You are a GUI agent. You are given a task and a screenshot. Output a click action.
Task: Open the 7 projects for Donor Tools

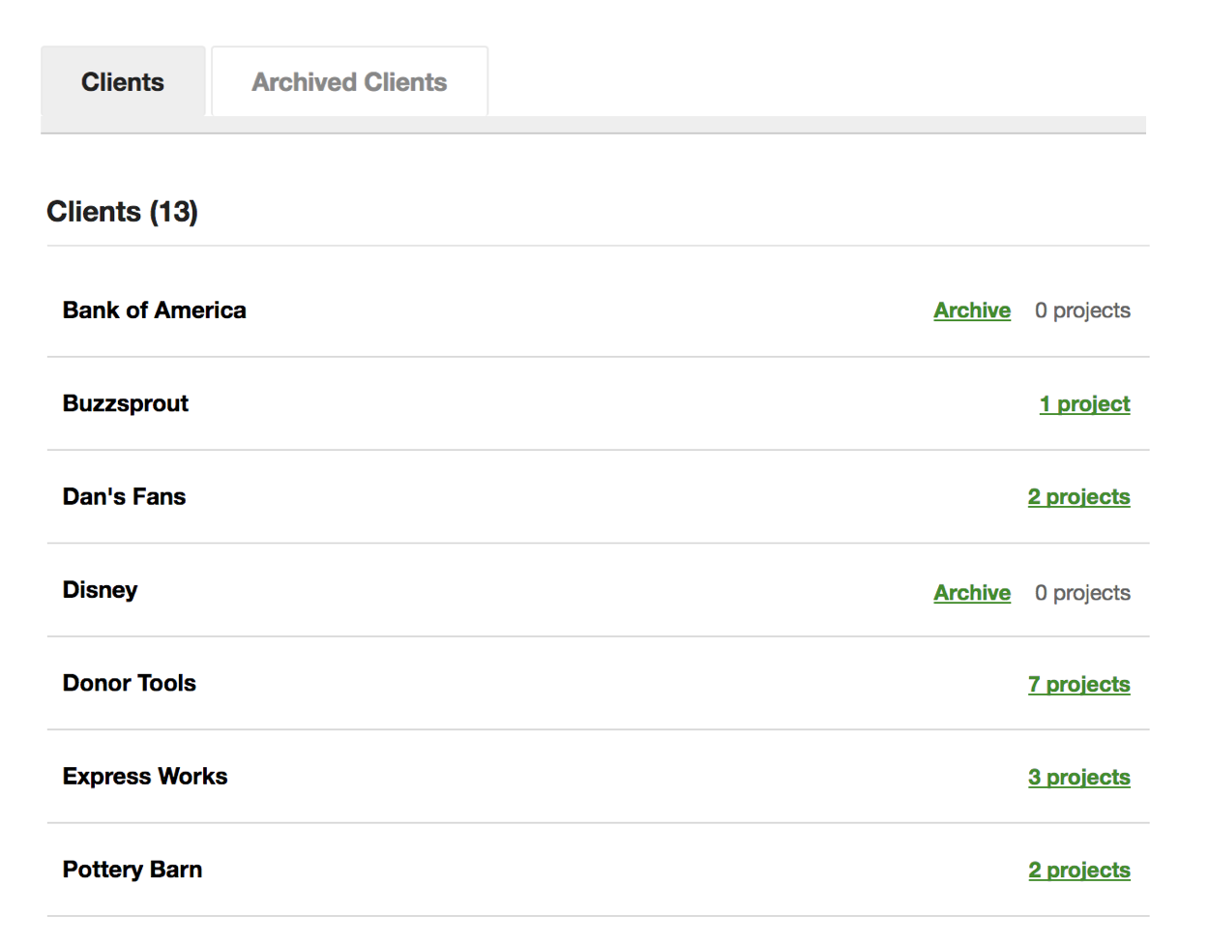[1078, 684]
